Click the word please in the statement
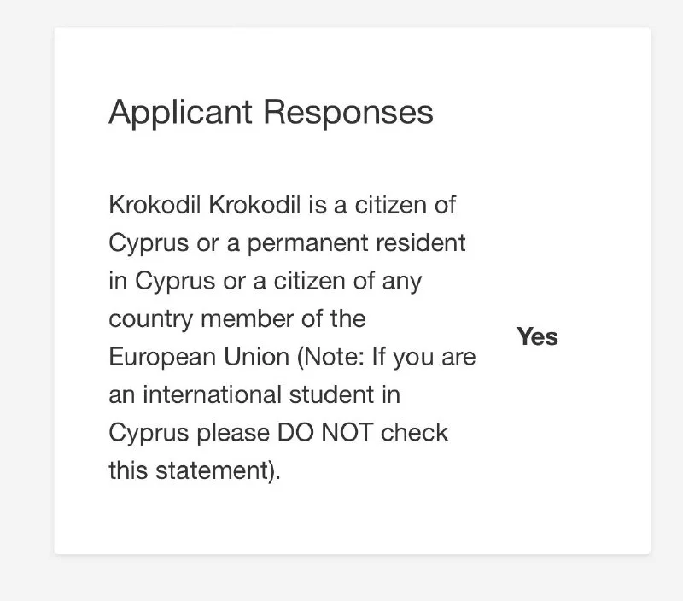683x601 pixels. [x=232, y=433]
